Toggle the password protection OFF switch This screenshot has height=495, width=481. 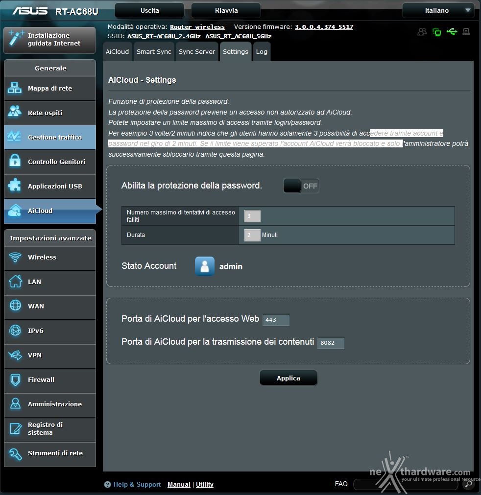[301, 186]
